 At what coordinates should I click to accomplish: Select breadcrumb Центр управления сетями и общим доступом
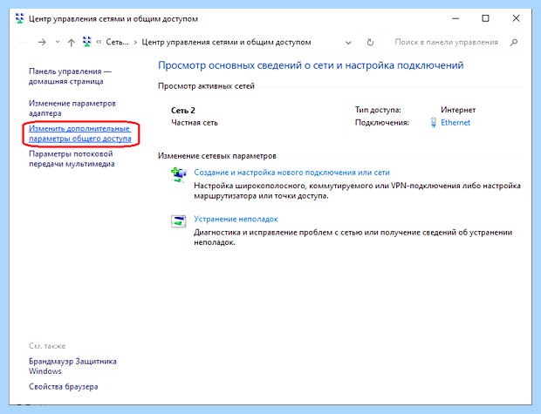pyautogui.click(x=226, y=42)
